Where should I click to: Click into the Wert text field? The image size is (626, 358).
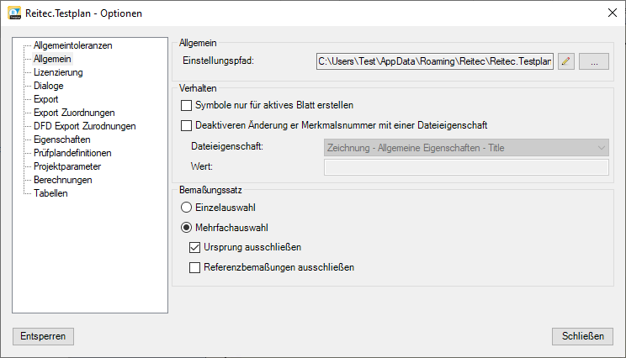tap(466, 167)
